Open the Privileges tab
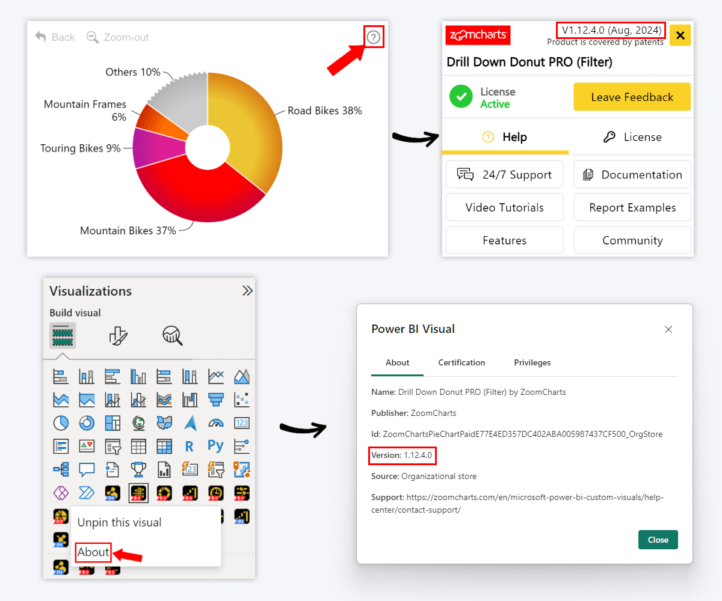 point(532,362)
